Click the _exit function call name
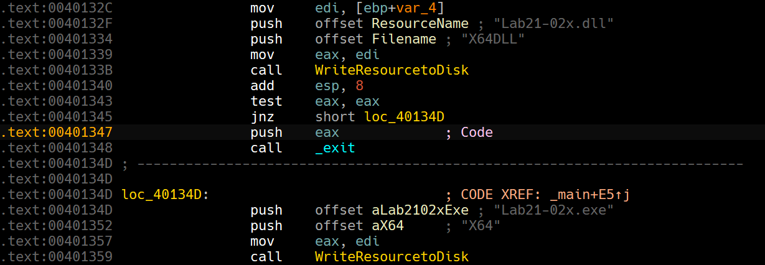Viewport: 765px width, 265px height. [x=335, y=148]
